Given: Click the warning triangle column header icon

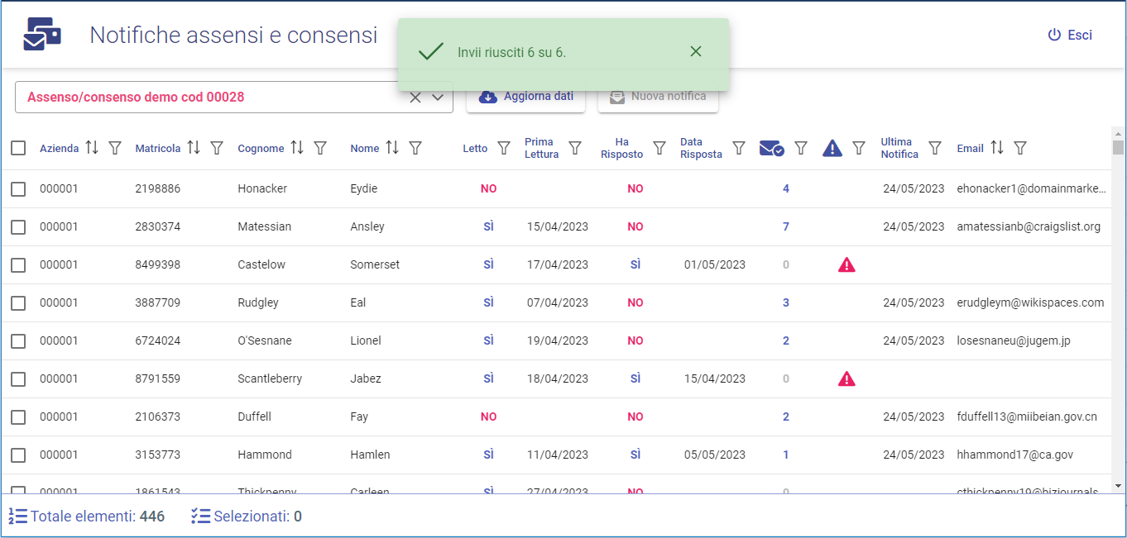Looking at the screenshot, I should click(x=832, y=148).
